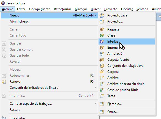The height and width of the screenshot is (119, 161).
Task: Open the Ayuda menu
Action: point(156,9)
